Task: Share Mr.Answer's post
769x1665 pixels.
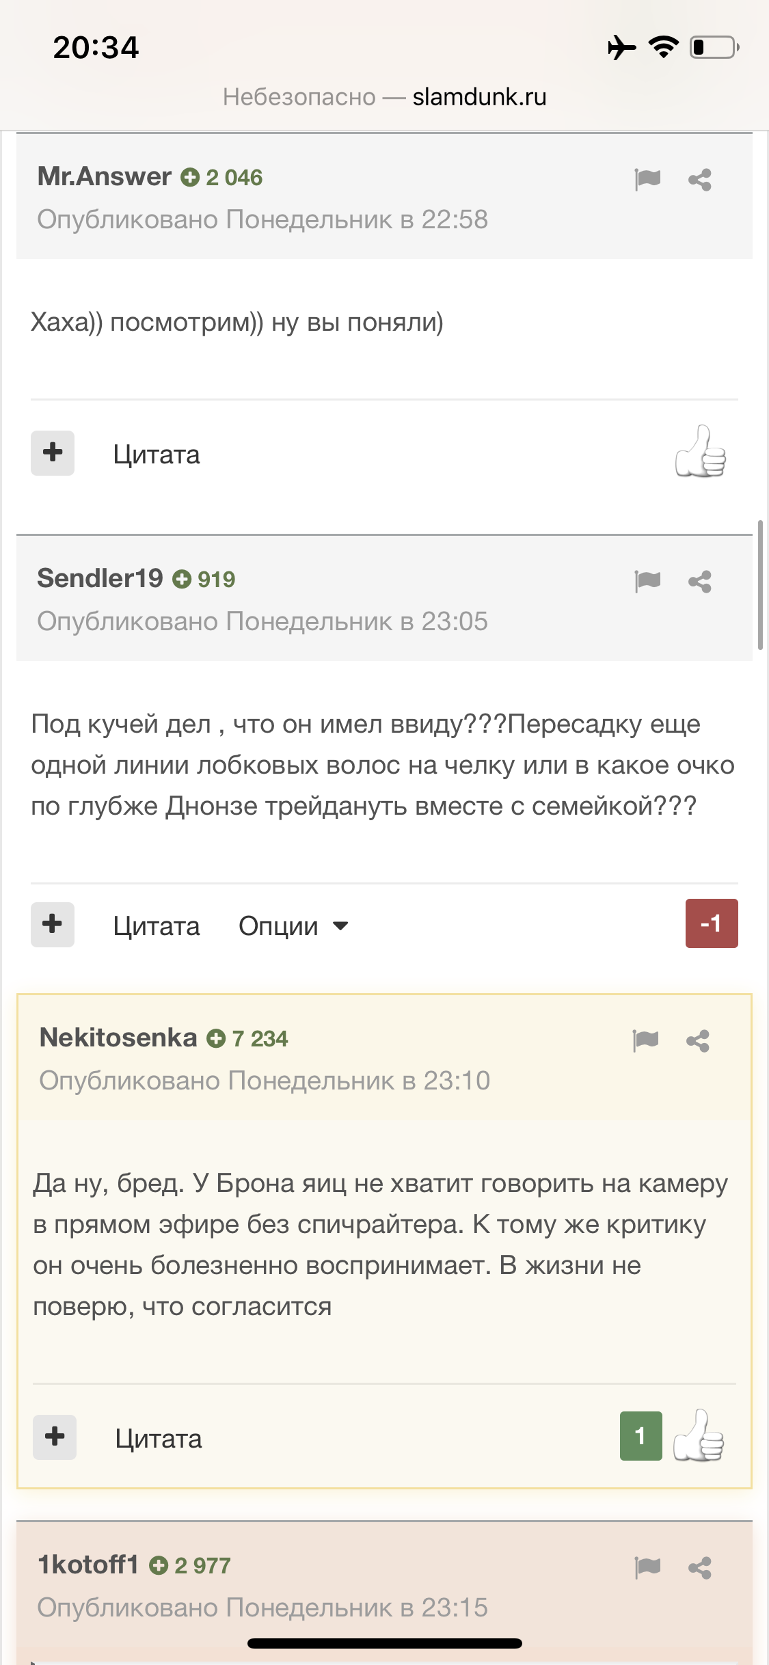Action: [700, 180]
